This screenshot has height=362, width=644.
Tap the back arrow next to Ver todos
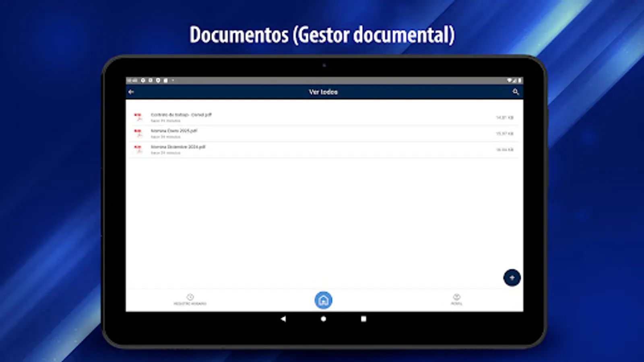click(131, 92)
